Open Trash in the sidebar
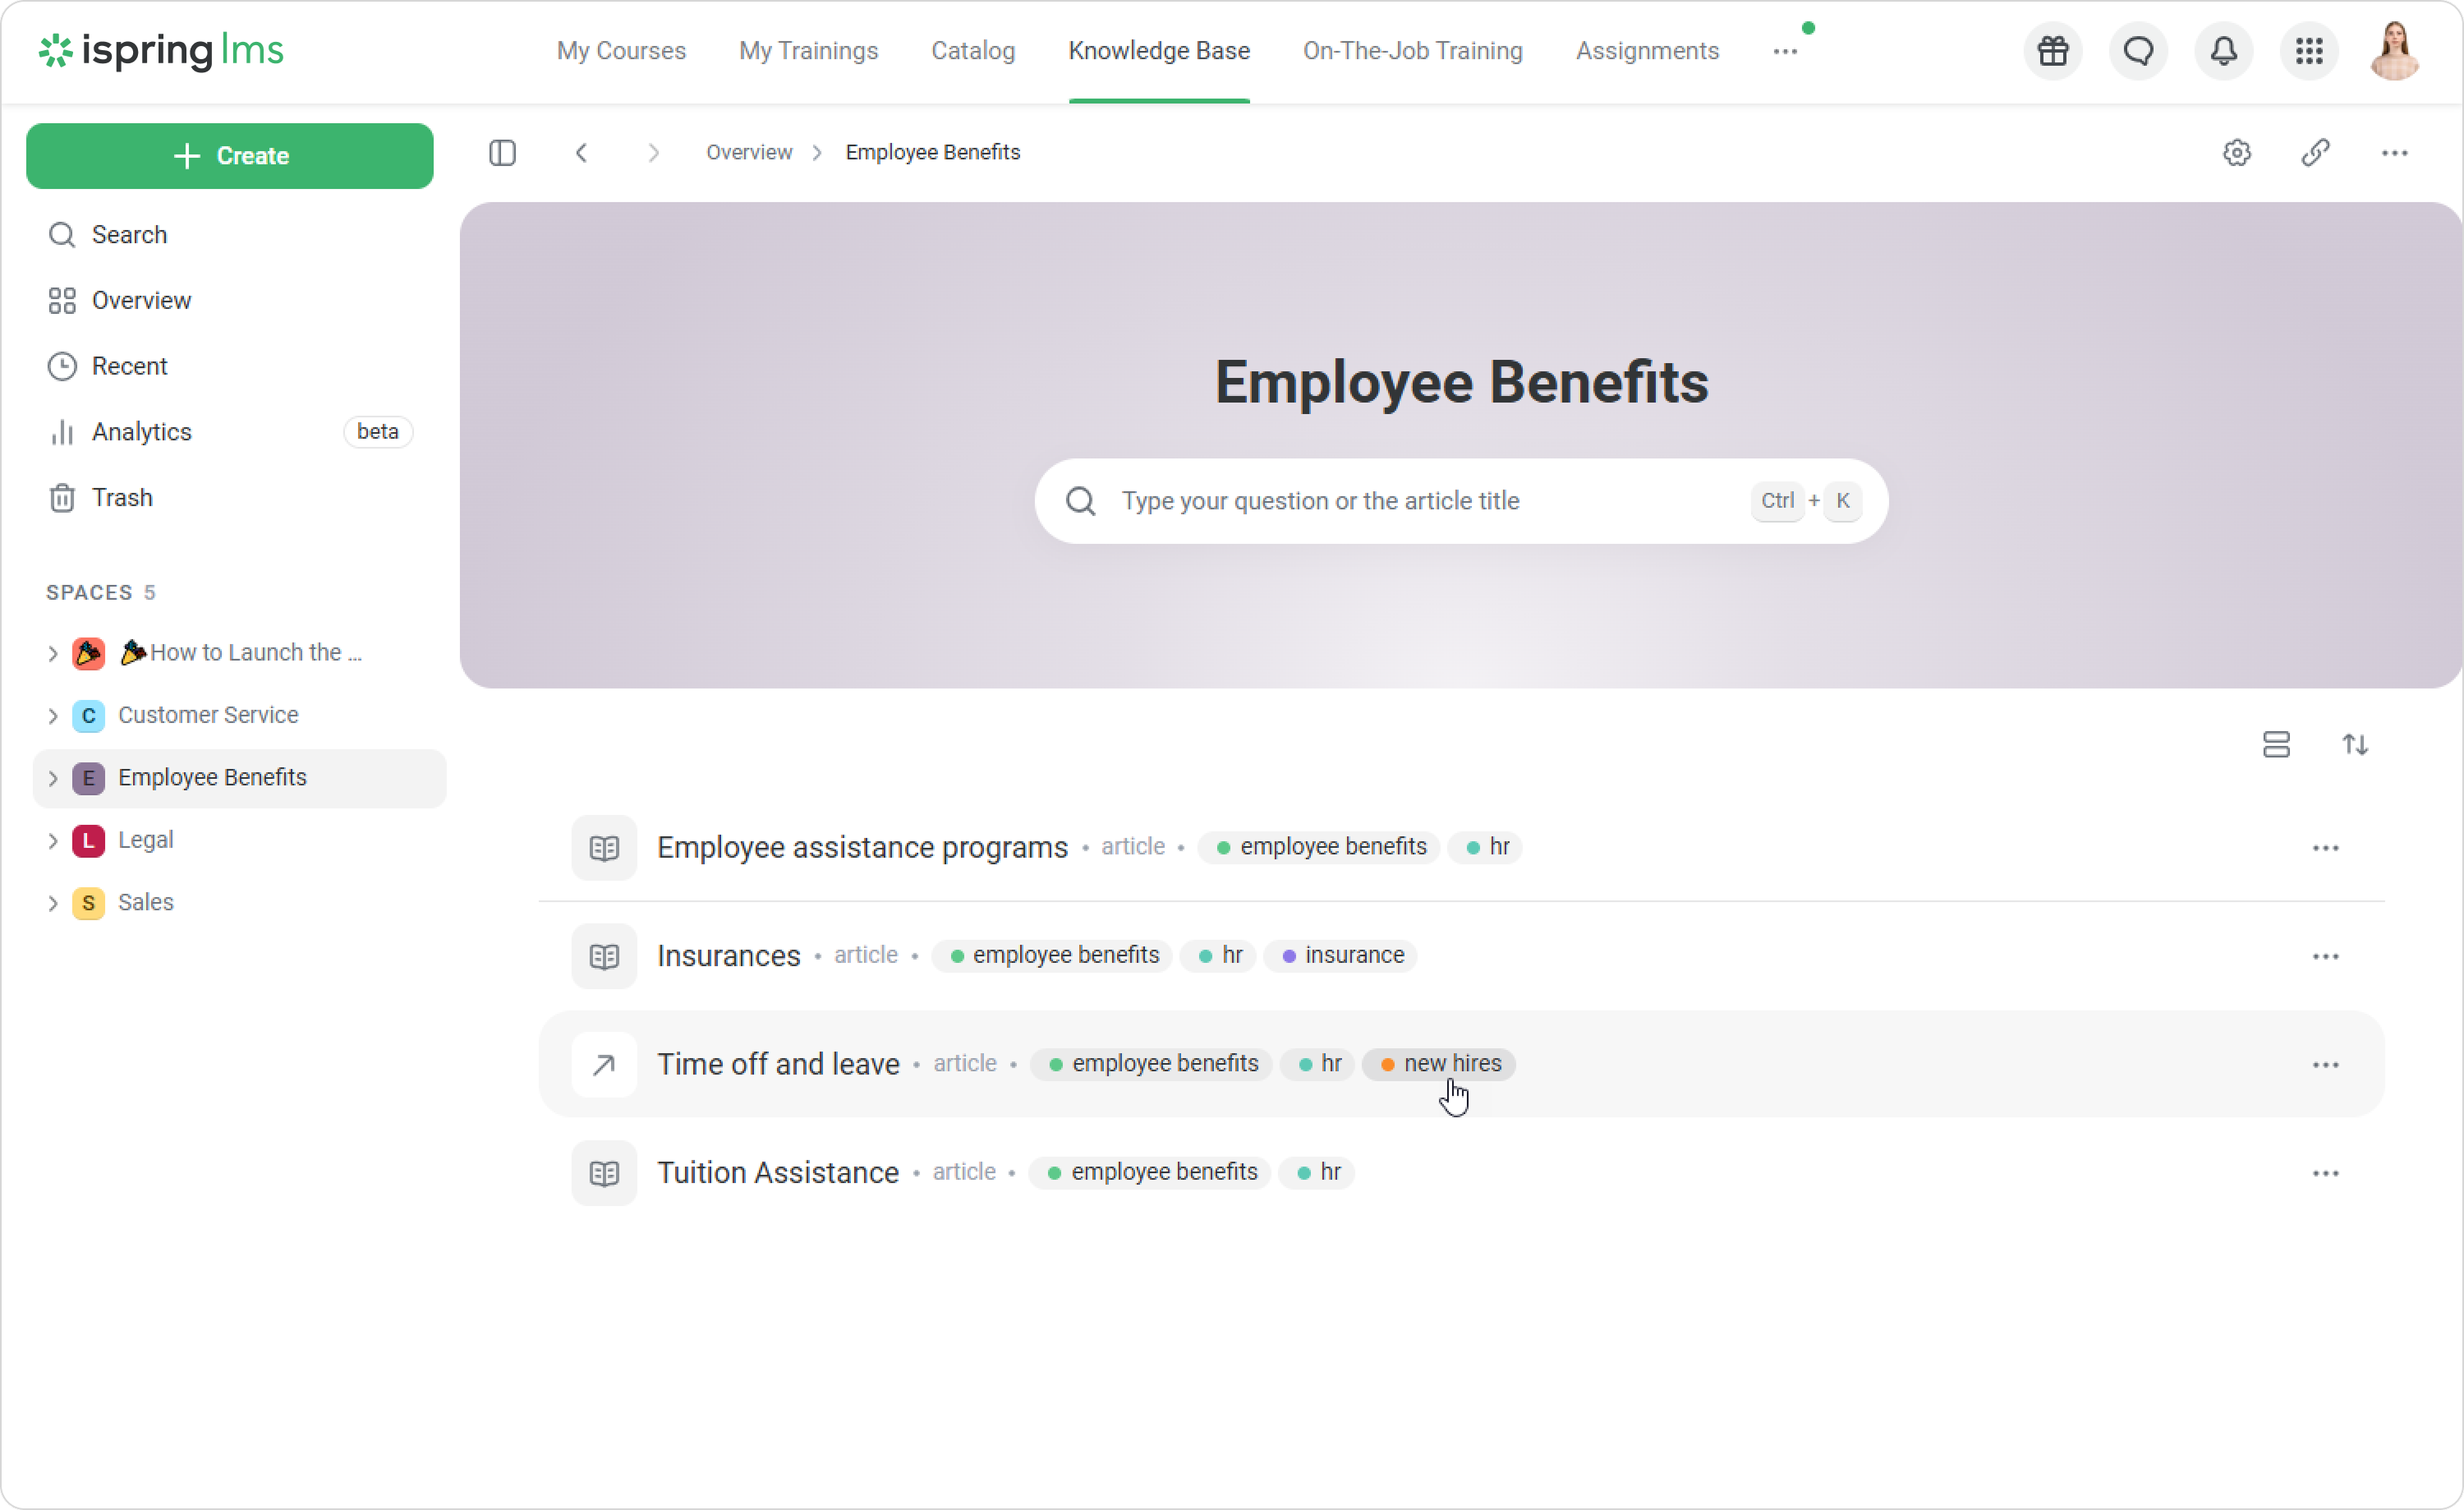The width and height of the screenshot is (2464, 1510). [122, 498]
